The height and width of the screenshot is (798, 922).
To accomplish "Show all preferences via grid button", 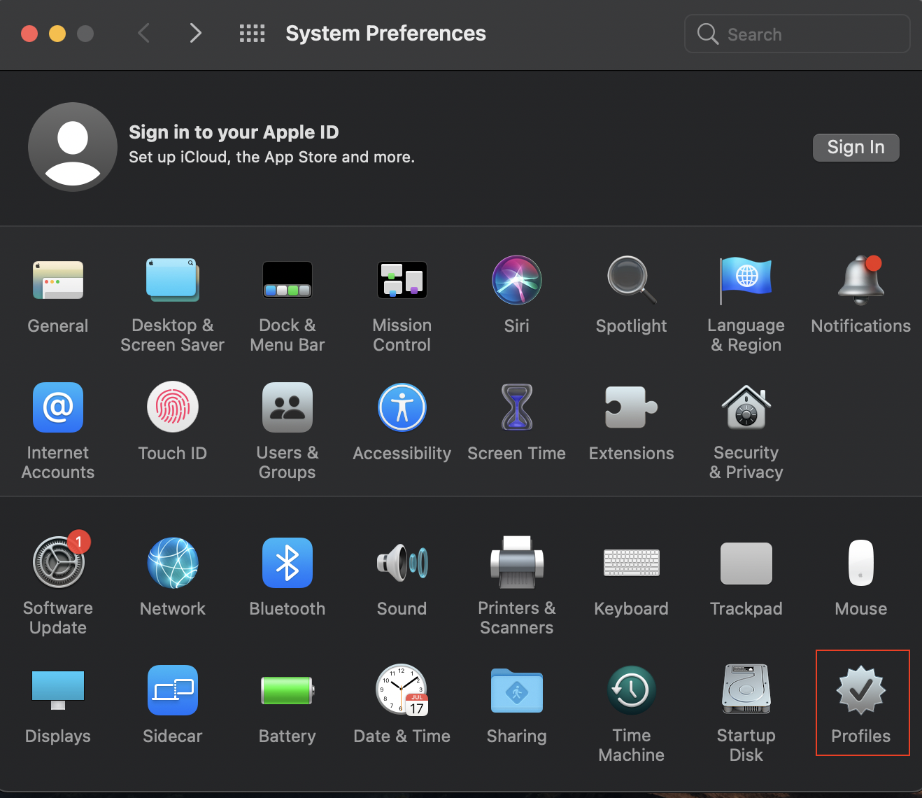I will click(252, 33).
